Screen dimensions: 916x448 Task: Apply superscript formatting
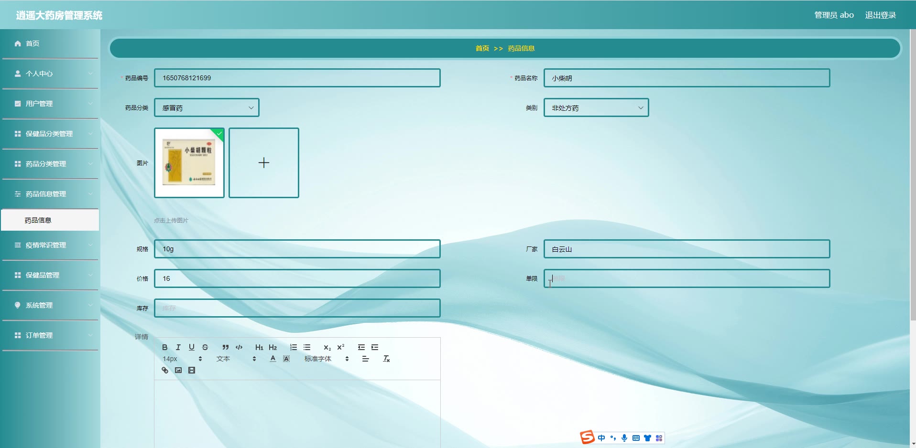coord(341,347)
